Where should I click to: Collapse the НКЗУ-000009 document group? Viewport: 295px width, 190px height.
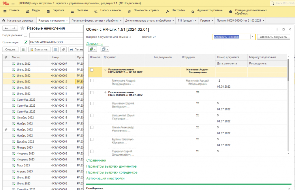tap(105, 93)
